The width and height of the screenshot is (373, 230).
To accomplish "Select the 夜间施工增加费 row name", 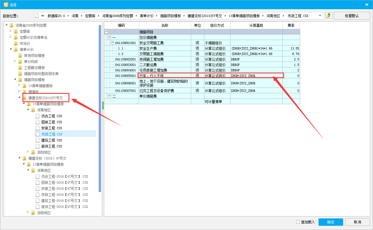I will pos(151,59).
